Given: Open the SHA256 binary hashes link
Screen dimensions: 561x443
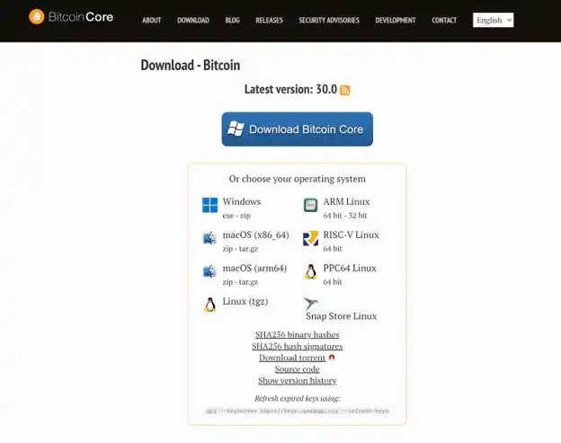Looking at the screenshot, I should [297, 334].
